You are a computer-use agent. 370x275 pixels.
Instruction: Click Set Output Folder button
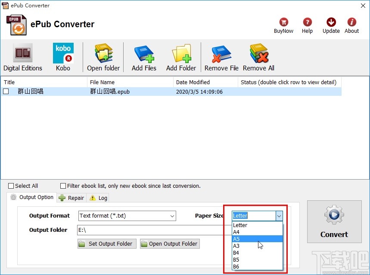(x=107, y=244)
